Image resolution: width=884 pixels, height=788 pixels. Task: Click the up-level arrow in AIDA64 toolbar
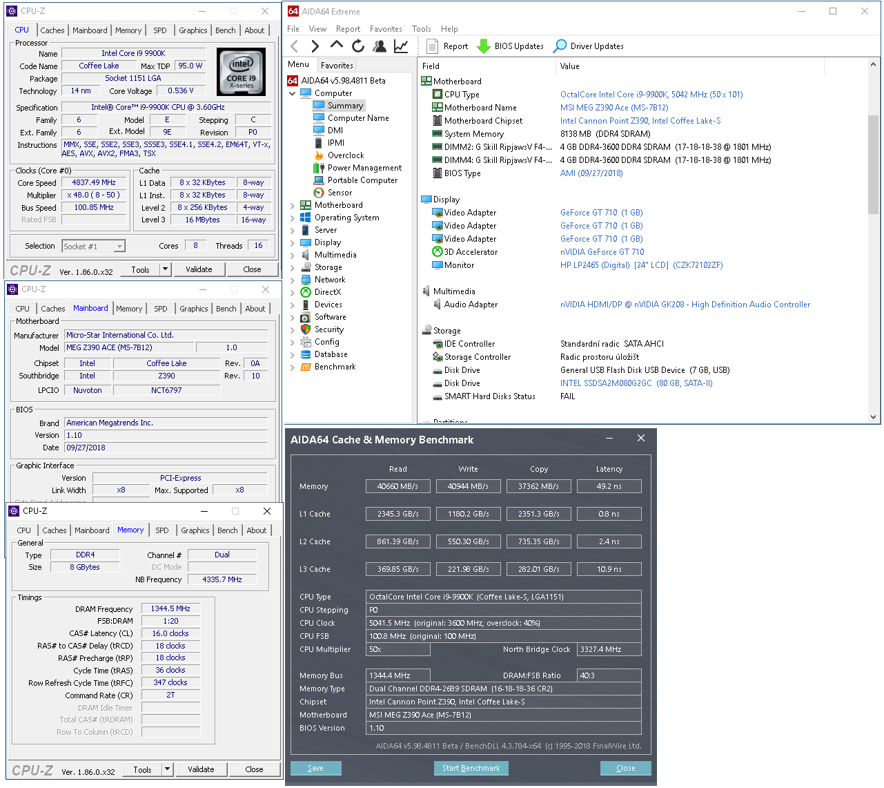click(336, 46)
